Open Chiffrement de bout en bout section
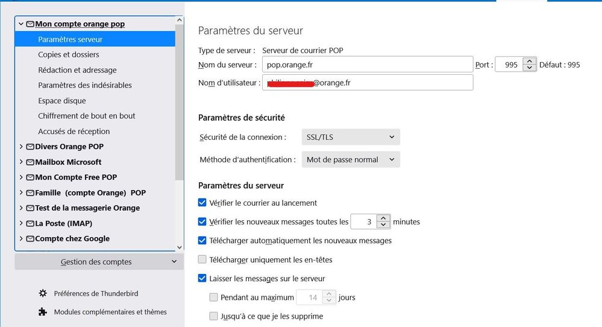The width and height of the screenshot is (602, 327). (x=87, y=116)
